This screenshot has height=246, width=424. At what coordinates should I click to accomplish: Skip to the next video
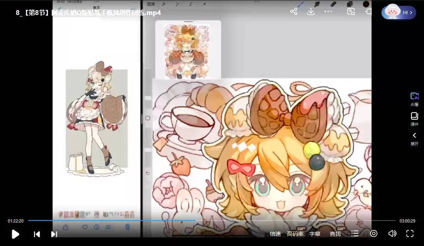[x=54, y=234]
